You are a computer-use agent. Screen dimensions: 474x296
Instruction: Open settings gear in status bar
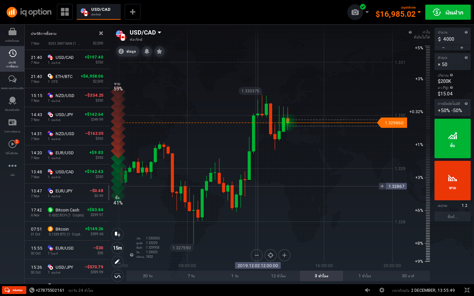pos(382,290)
